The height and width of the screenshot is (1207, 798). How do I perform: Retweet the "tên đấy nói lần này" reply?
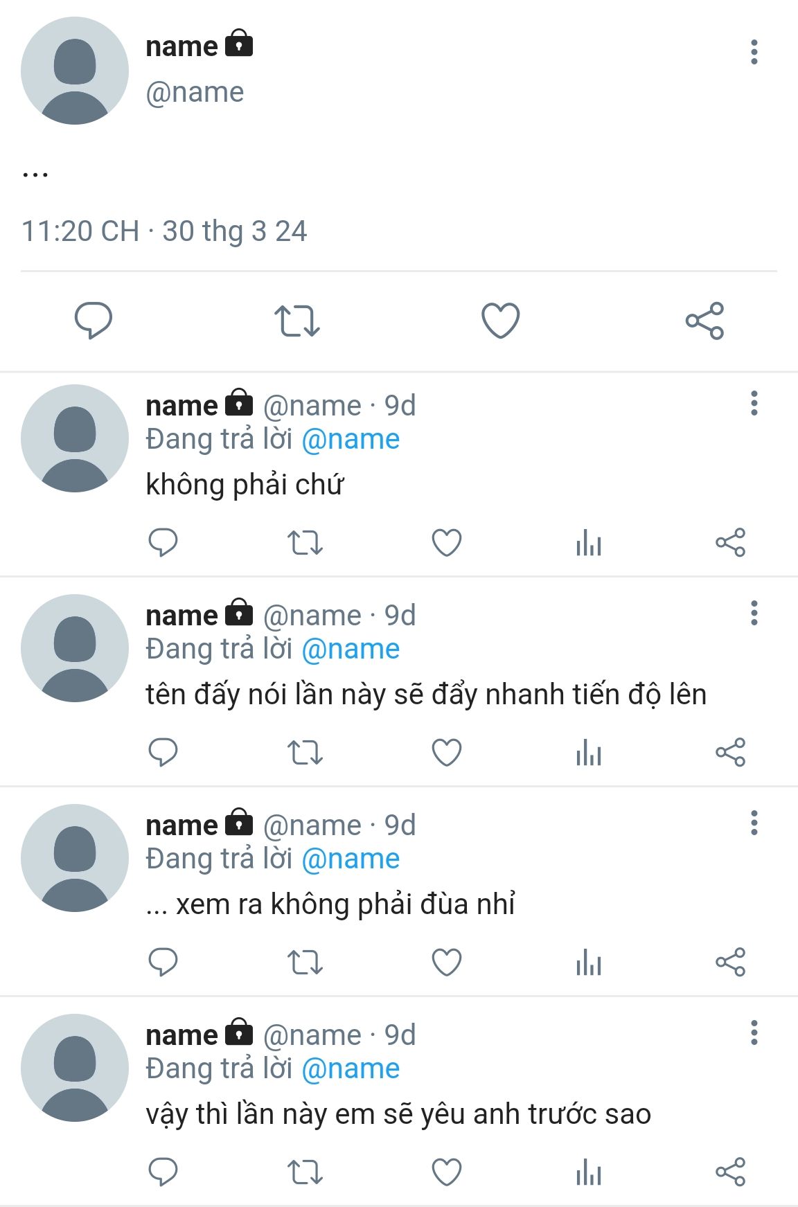(x=305, y=753)
